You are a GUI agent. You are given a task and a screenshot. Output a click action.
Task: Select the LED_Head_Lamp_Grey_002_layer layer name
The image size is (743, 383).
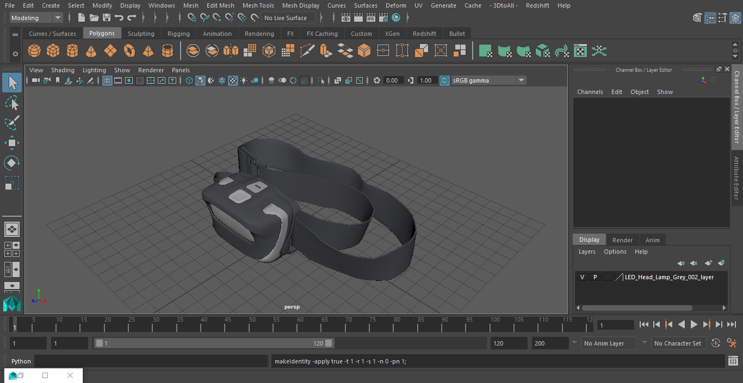click(669, 277)
